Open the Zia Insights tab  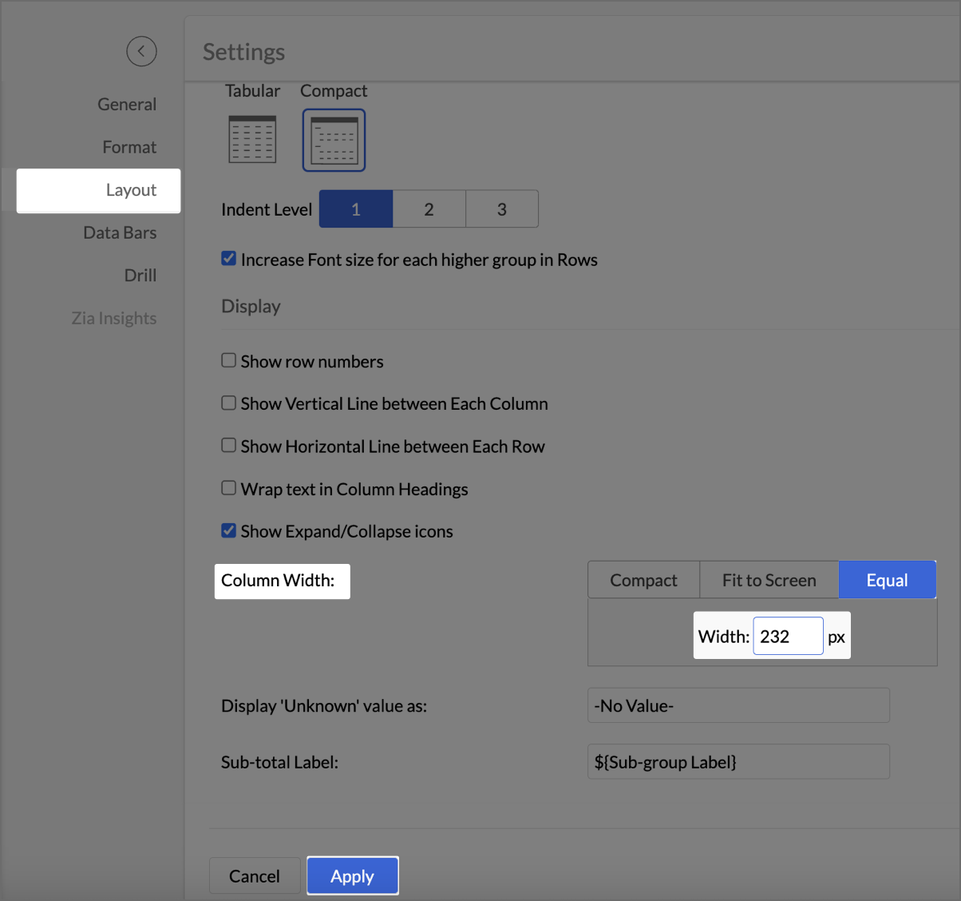point(114,319)
